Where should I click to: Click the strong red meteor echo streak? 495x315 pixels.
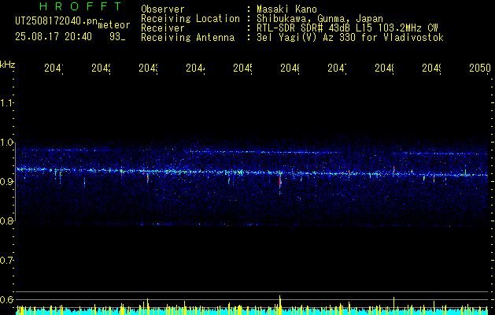pyautogui.click(x=279, y=182)
